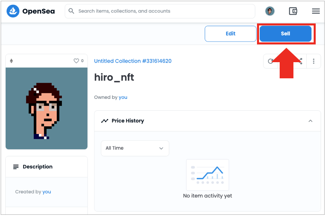Click the search magnifier icon
Viewport: 325px width, 216px height.
point(71,11)
